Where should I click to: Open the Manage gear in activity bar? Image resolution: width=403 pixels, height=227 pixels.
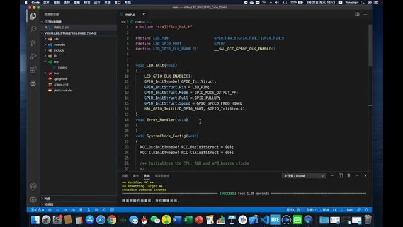tap(33, 199)
